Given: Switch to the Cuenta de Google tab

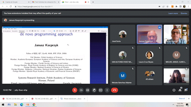Looking at the screenshot, I should pyautogui.click(x=15, y=2).
